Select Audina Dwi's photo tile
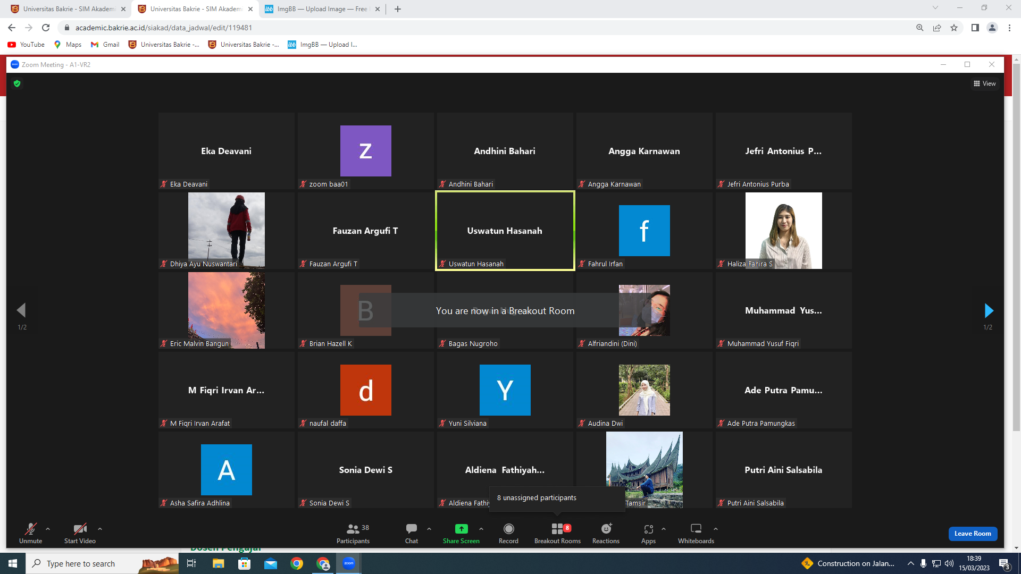 pyautogui.click(x=645, y=390)
